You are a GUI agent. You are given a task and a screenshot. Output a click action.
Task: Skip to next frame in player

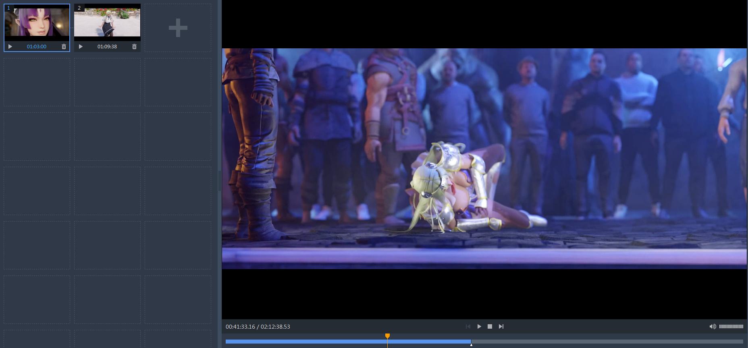pos(501,327)
